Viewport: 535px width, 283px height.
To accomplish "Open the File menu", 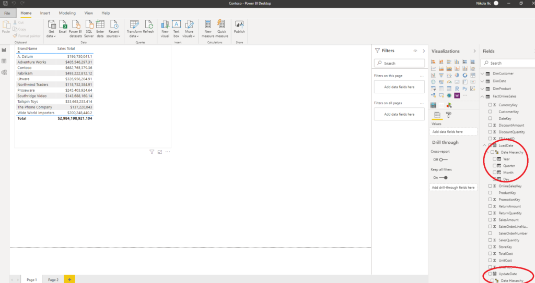I will coord(7,13).
